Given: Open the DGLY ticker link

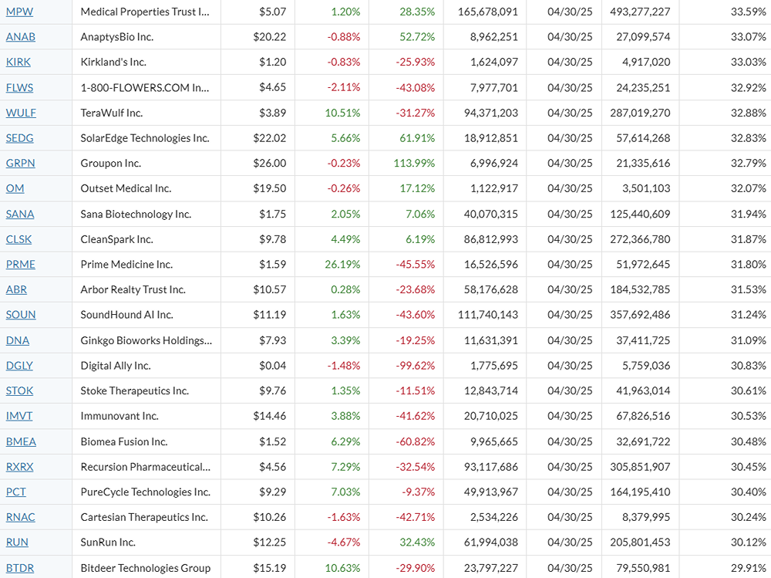Looking at the screenshot, I should pyautogui.click(x=20, y=366).
